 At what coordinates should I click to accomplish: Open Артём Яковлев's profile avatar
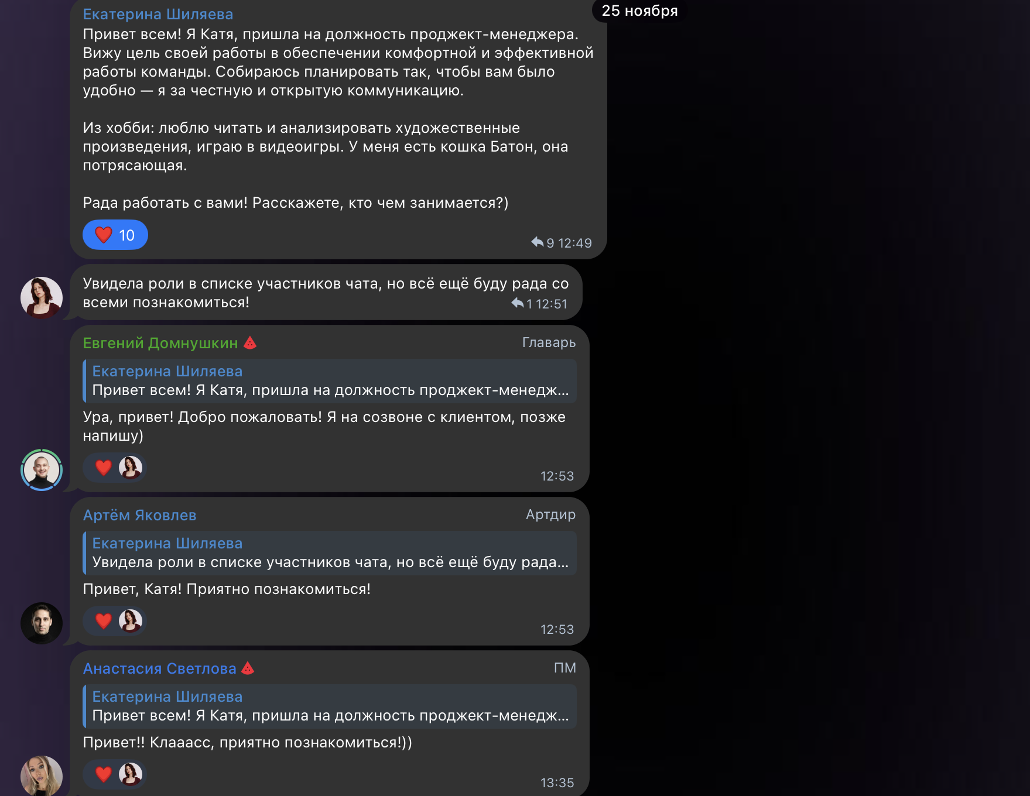(42, 623)
